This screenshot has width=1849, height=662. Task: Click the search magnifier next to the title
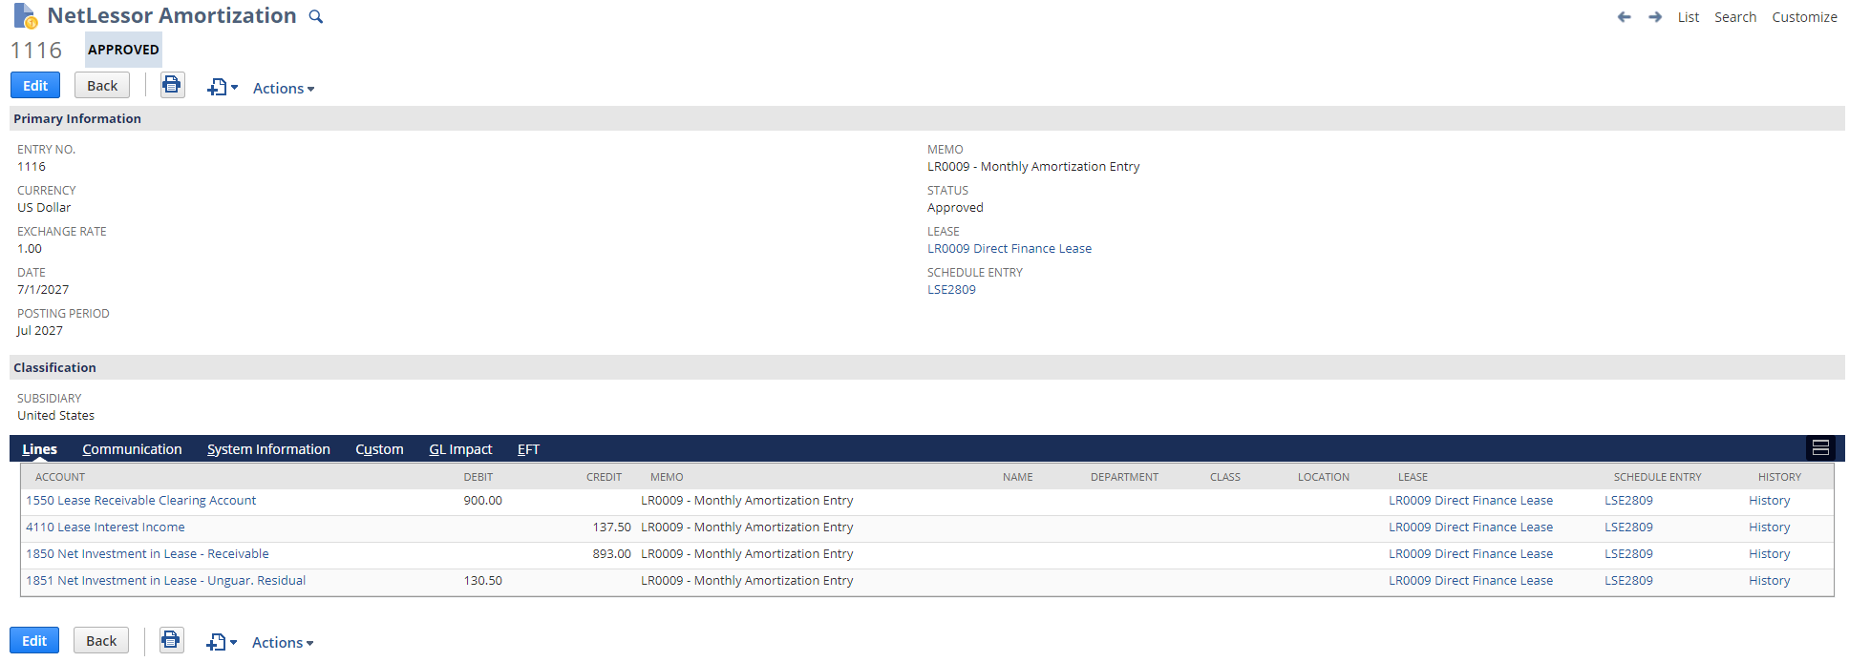pyautogui.click(x=316, y=17)
